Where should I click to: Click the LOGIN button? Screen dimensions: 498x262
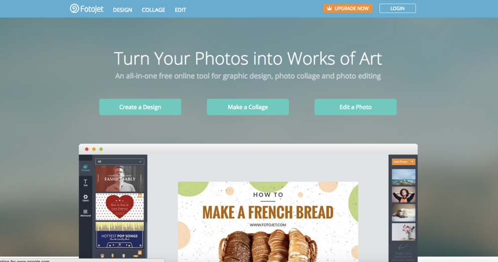(397, 8)
